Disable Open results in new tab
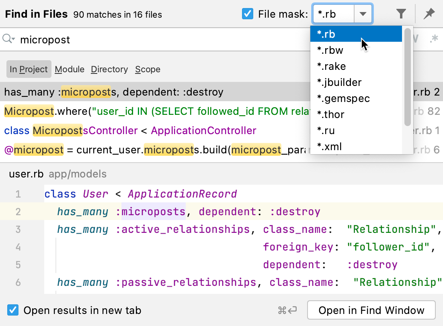This screenshot has width=443, height=326. tap(12, 310)
